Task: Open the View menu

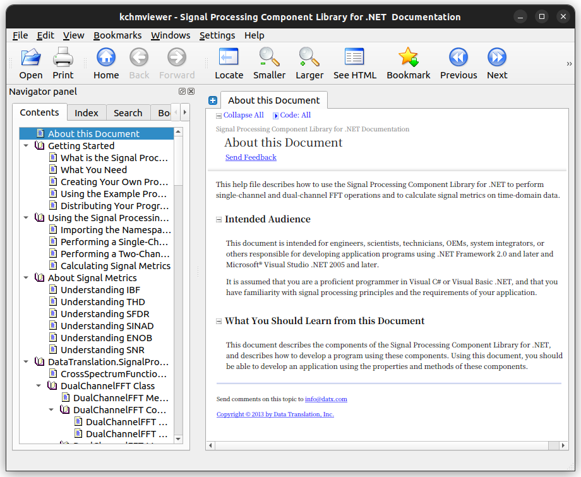Action: point(73,35)
